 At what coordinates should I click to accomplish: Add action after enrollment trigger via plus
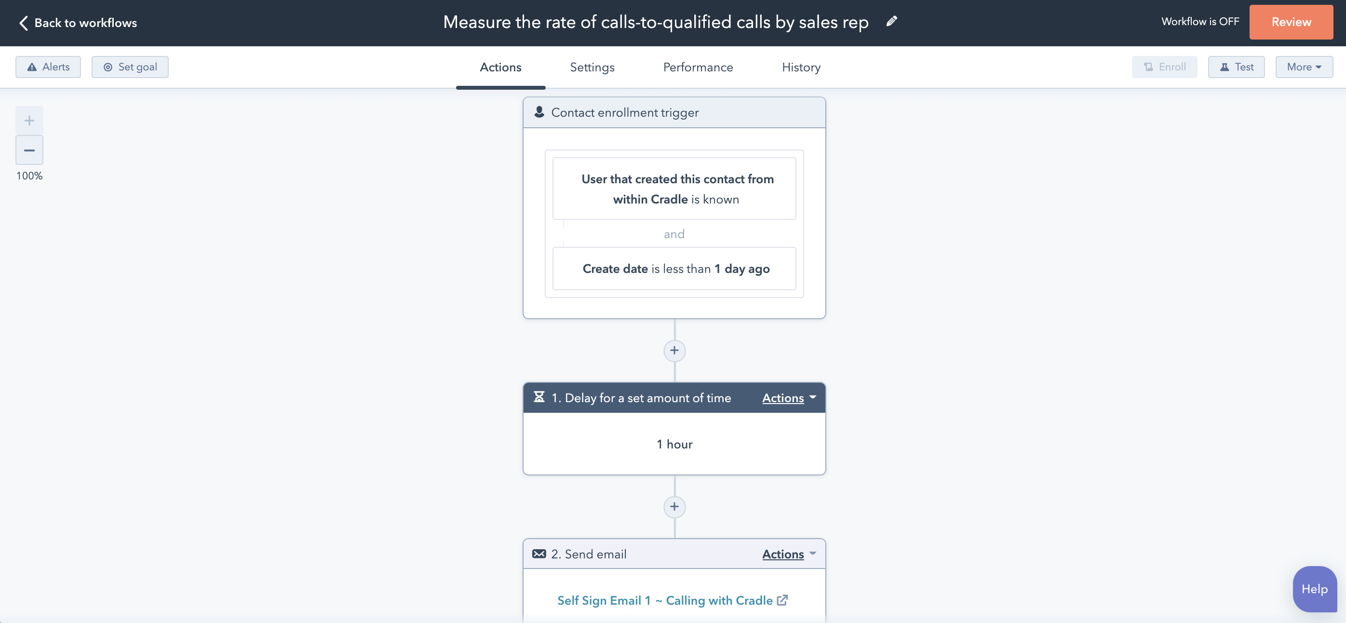[674, 351]
